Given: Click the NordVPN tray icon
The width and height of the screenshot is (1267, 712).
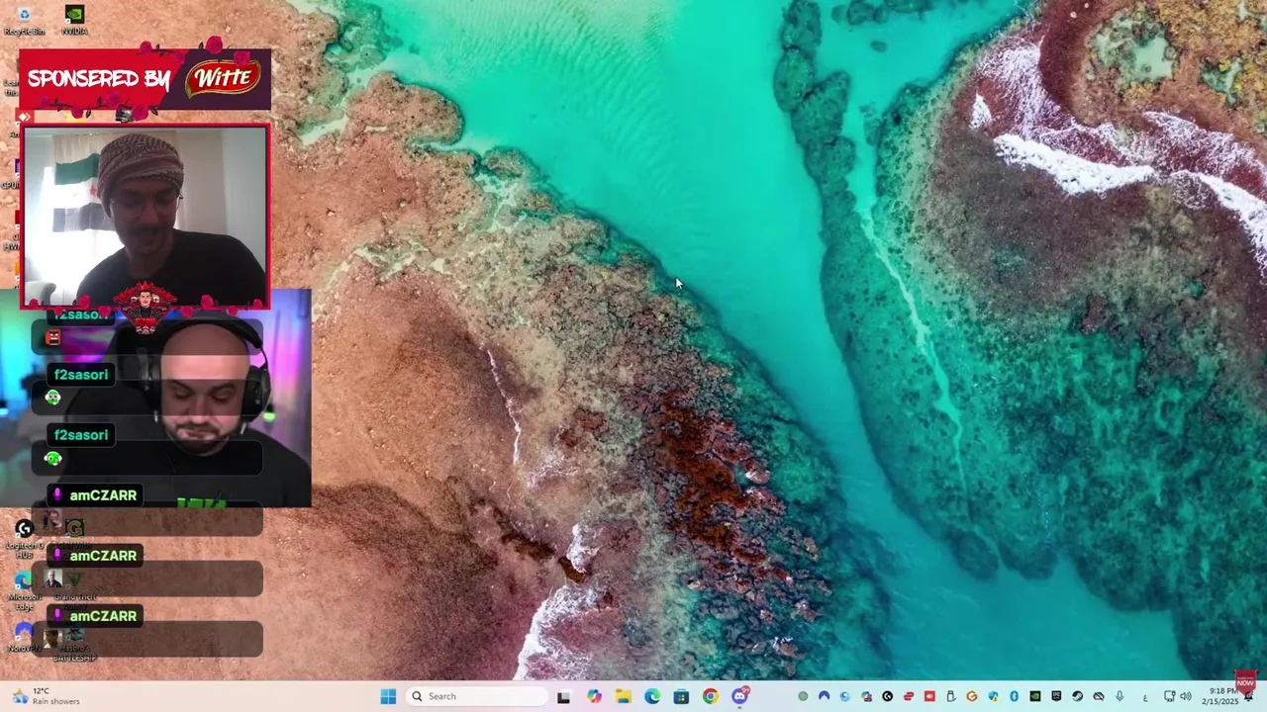Looking at the screenshot, I should coord(824,696).
